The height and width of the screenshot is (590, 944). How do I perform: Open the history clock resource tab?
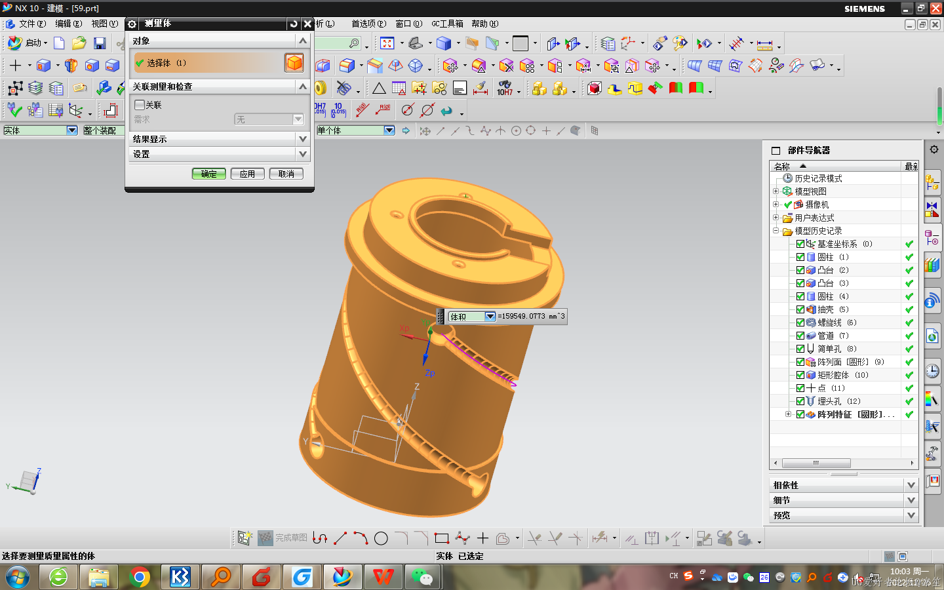932,372
